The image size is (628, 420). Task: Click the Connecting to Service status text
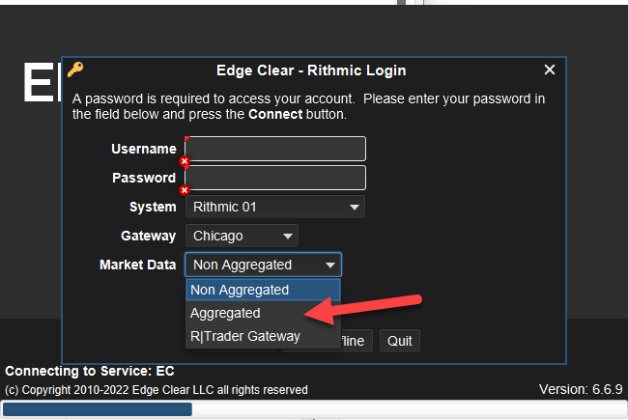pos(90,371)
